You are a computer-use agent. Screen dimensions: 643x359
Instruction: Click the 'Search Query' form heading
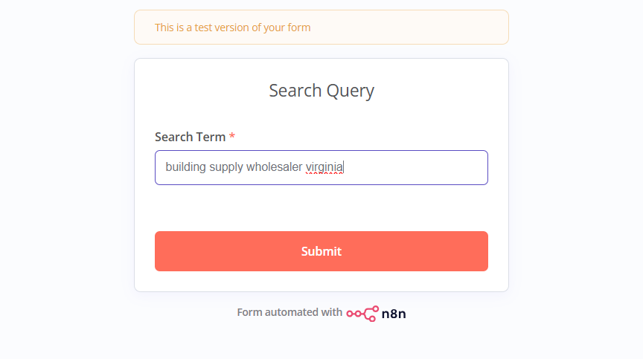(321, 91)
